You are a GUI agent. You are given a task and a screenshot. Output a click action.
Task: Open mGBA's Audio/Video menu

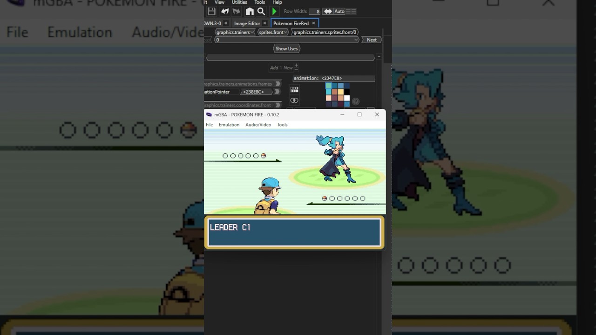click(x=258, y=125)
